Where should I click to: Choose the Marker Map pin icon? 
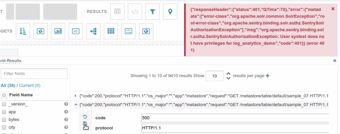170,12
